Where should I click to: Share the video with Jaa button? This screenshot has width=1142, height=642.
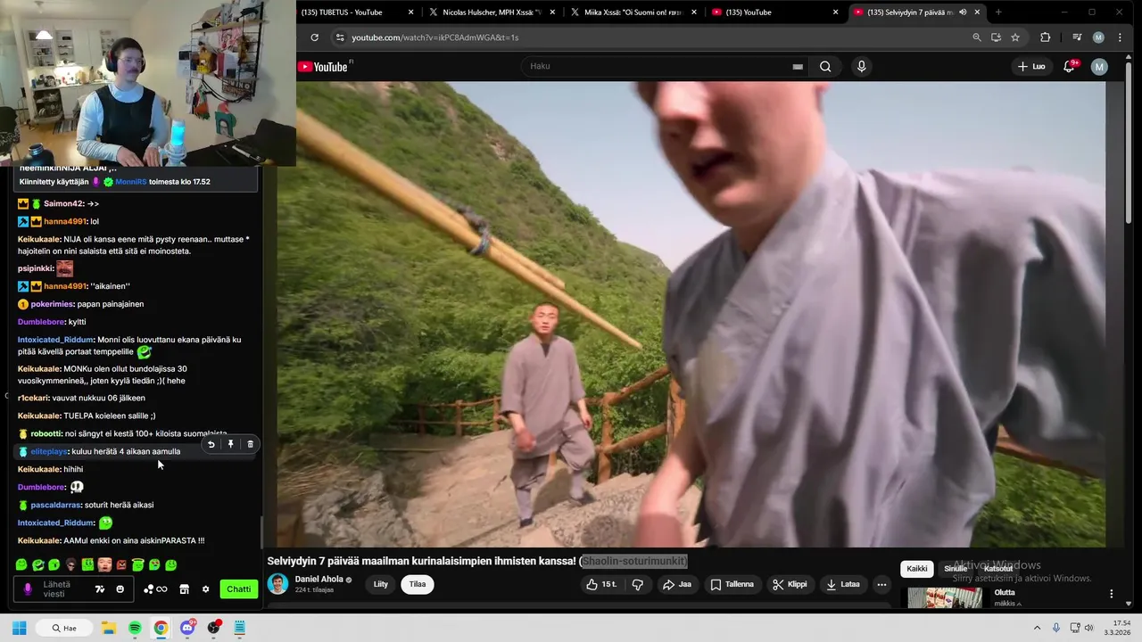[x=677, y=585]
